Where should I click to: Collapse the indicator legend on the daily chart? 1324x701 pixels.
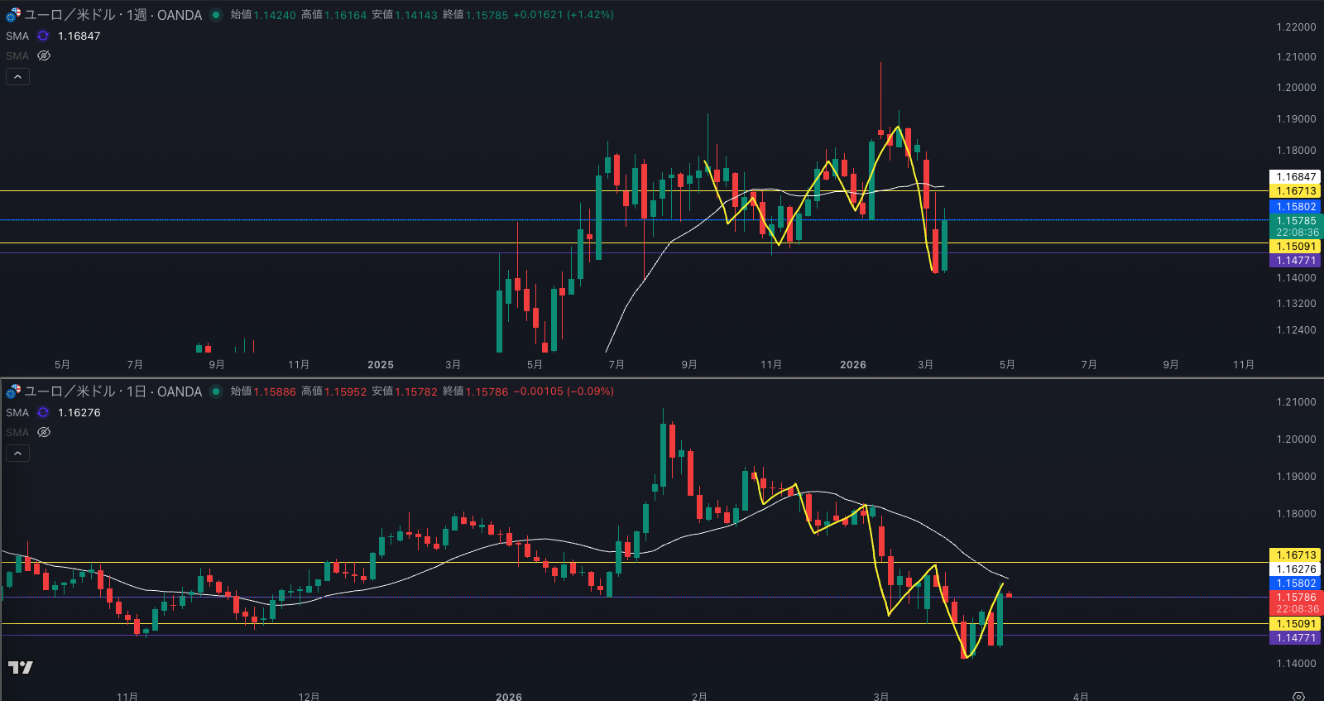pos(17,454)
